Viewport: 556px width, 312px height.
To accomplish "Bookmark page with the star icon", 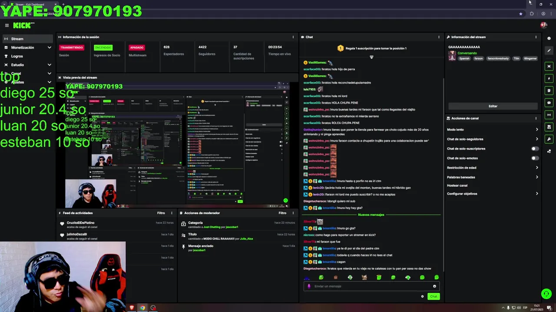I will 521,14.
